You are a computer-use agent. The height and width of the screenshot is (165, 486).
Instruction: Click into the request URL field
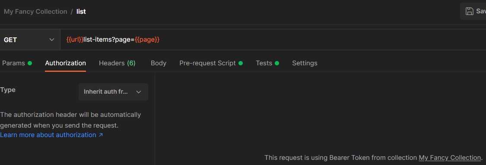273,40
